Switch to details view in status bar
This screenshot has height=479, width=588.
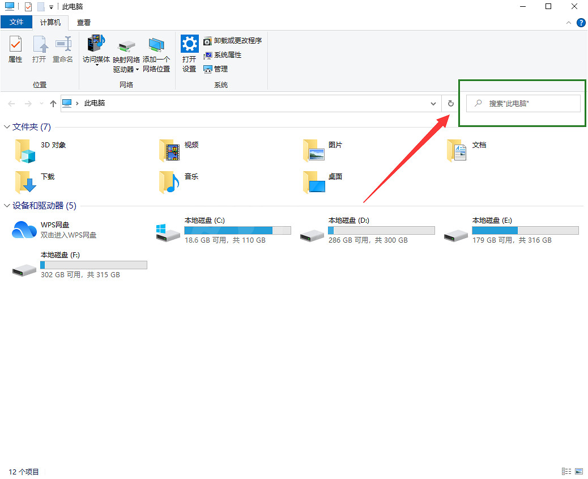pyautogui.click(x=565, y=472)
